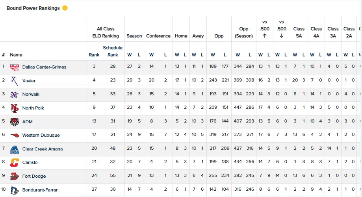This screenshot has height=197, width=362.
Task: Click the vs .500 up-arrow column header
Action: click(x=264, y=29)
